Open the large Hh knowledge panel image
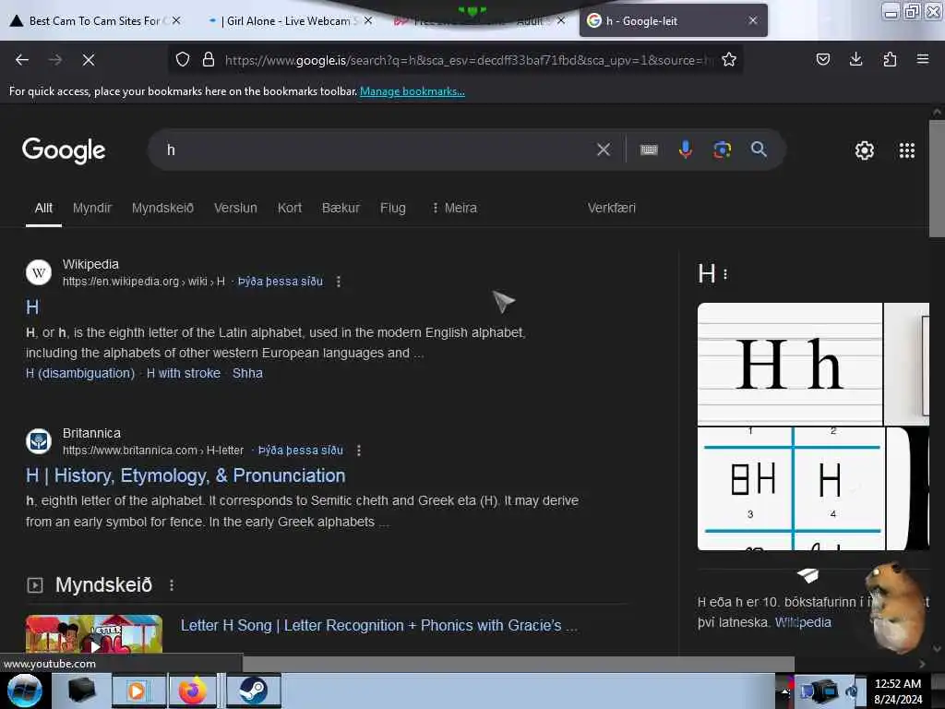 click(x=790, y=364)
